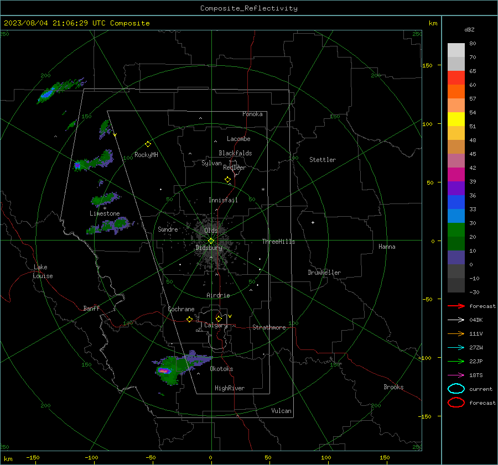Image resolution: width=498 pixels, height=465 pixels.
Task: Click the yellow diamond marker near RockyMH
Action: coord(148,144)
